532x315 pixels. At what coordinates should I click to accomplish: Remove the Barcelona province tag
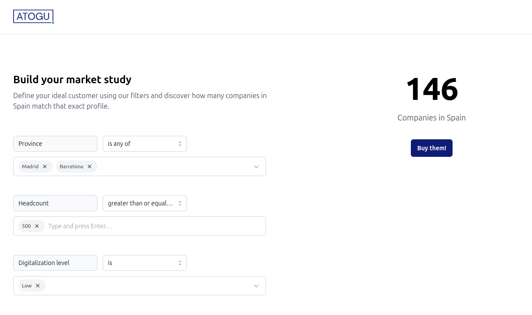(90, 166)
